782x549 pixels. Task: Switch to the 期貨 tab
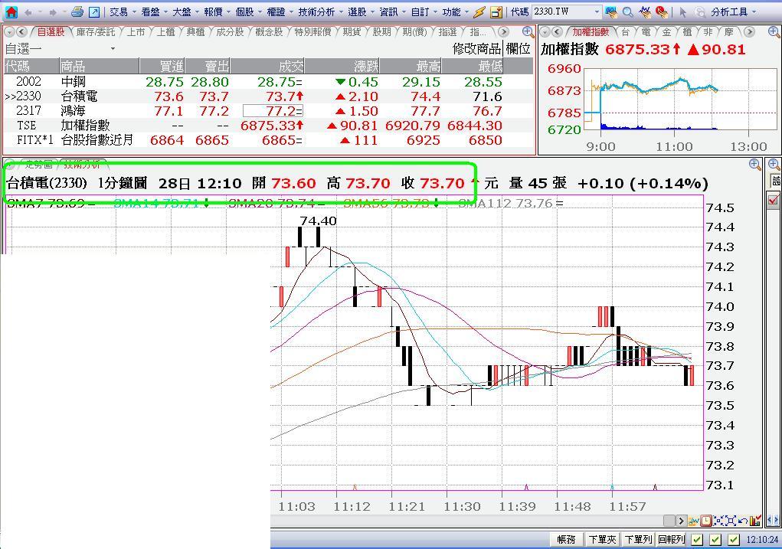point(352,32)
